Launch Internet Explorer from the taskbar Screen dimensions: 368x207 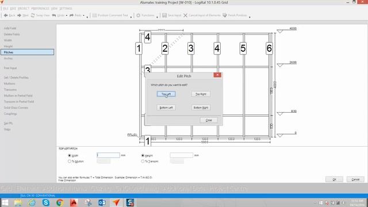pos(32,202)
